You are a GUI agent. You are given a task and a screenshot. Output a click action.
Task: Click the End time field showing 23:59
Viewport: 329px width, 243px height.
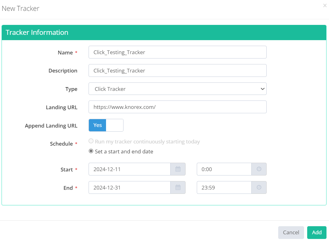(224, 188)
